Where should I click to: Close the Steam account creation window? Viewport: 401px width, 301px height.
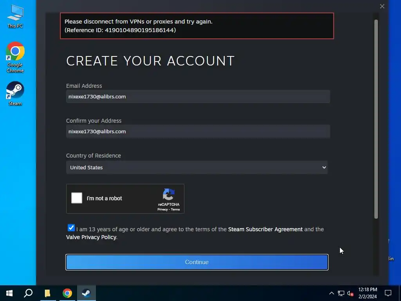point(382,6)
